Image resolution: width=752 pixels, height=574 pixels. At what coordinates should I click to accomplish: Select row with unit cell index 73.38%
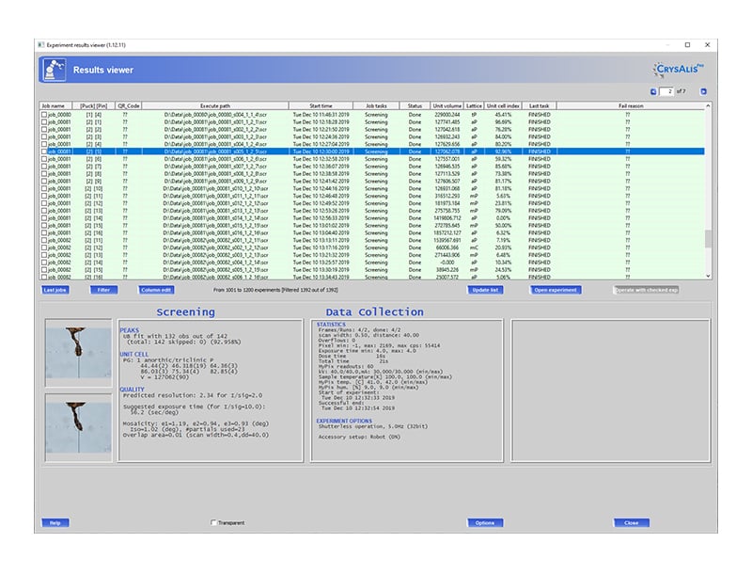click(372, 174)
